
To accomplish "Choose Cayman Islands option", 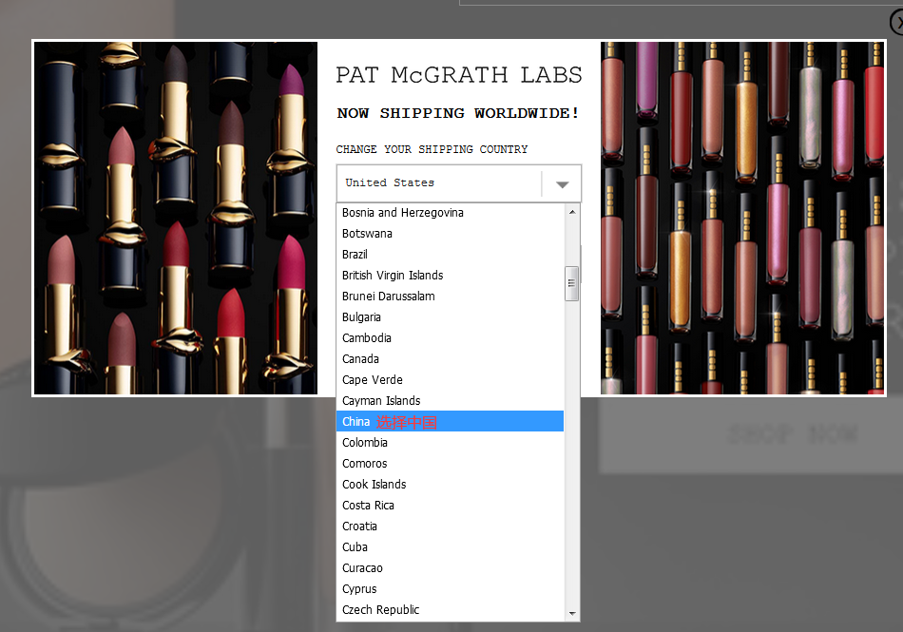I will tap(381, 401).
